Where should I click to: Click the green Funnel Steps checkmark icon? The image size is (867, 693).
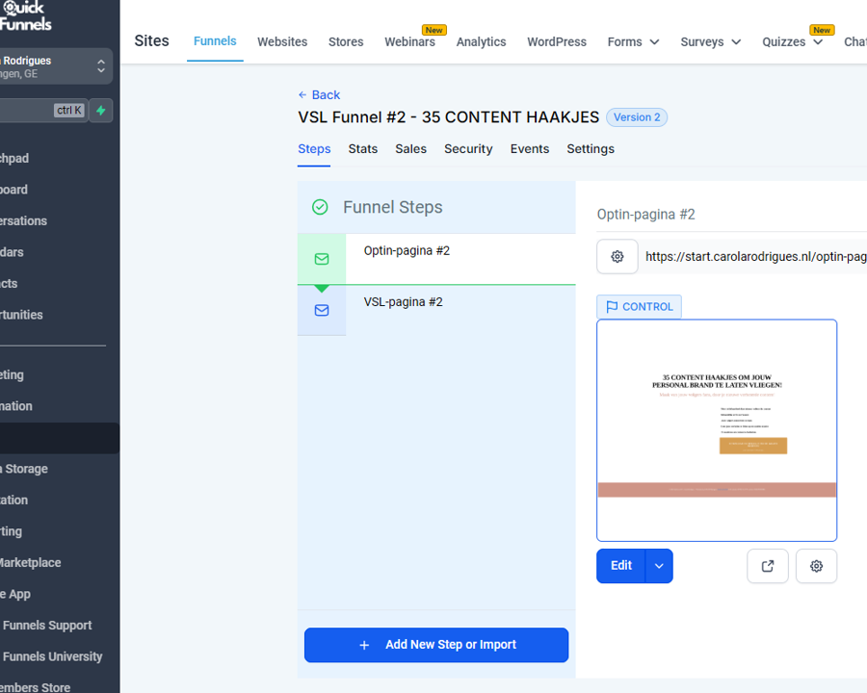click(320, 207)
